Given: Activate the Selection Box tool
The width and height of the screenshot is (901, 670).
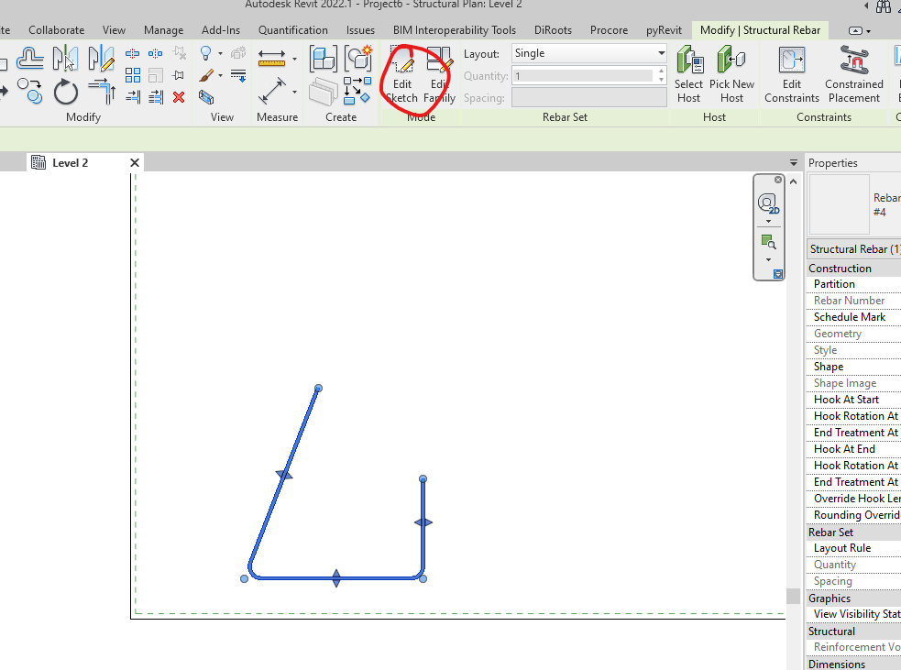Looking at the screenshot, I should [206, 97].
